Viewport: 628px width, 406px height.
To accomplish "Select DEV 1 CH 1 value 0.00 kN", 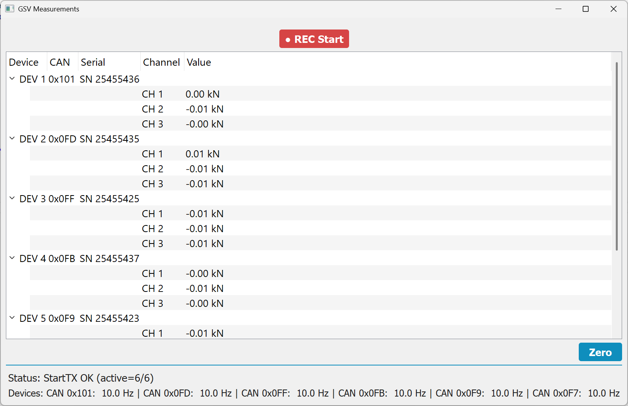I will pyautogui.click(x=203, y=94).
